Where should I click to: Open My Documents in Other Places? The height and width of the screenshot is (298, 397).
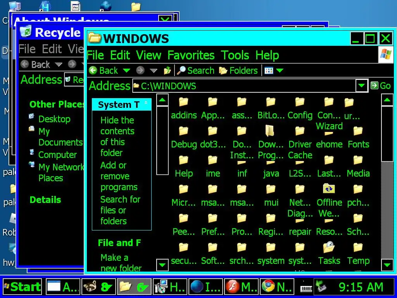[60, 137]
